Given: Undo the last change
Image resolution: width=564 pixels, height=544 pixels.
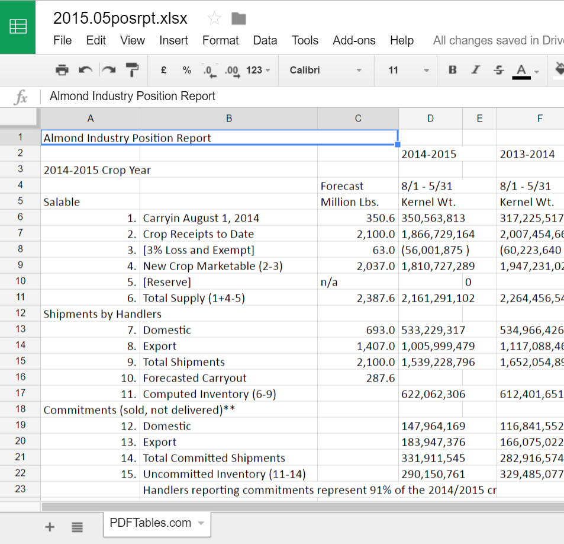Looking at the screenshot, I should coord(85,69).
